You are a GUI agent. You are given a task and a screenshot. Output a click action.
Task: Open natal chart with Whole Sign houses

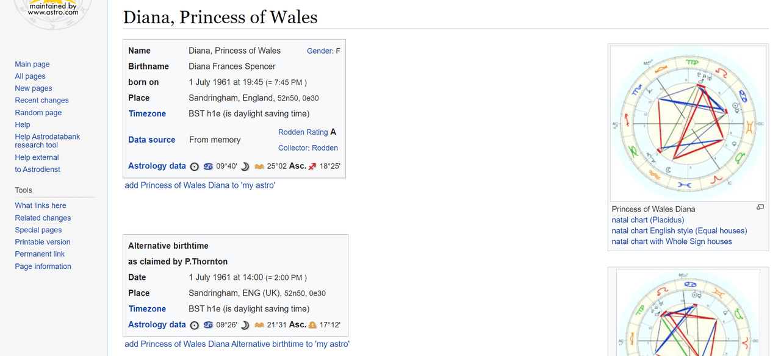(x=672, y=241)
